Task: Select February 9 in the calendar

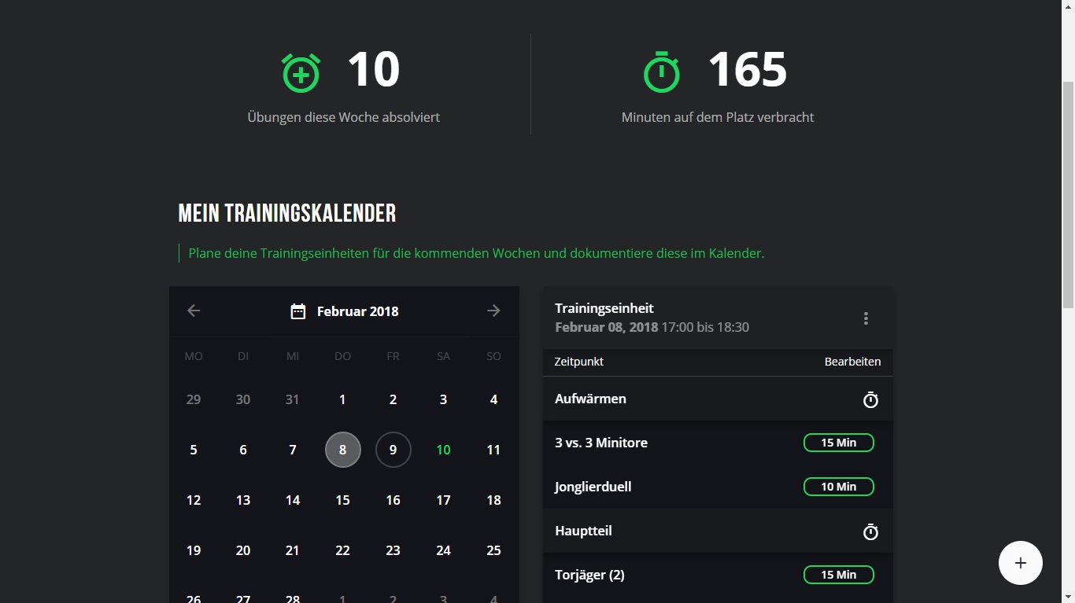Action: [x=393, y=450]
